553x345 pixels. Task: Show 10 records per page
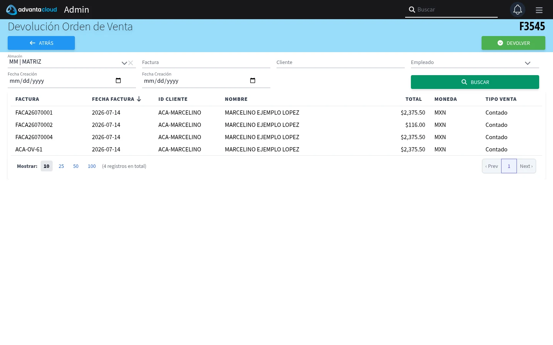click(x=46, y=166)
